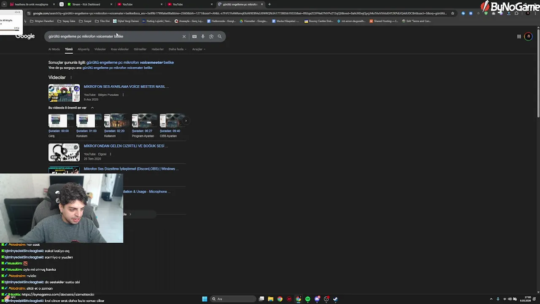Viewport: 540px width, 304px height.
Task: Open Steam from the taskbar
Action: [335, 299]
